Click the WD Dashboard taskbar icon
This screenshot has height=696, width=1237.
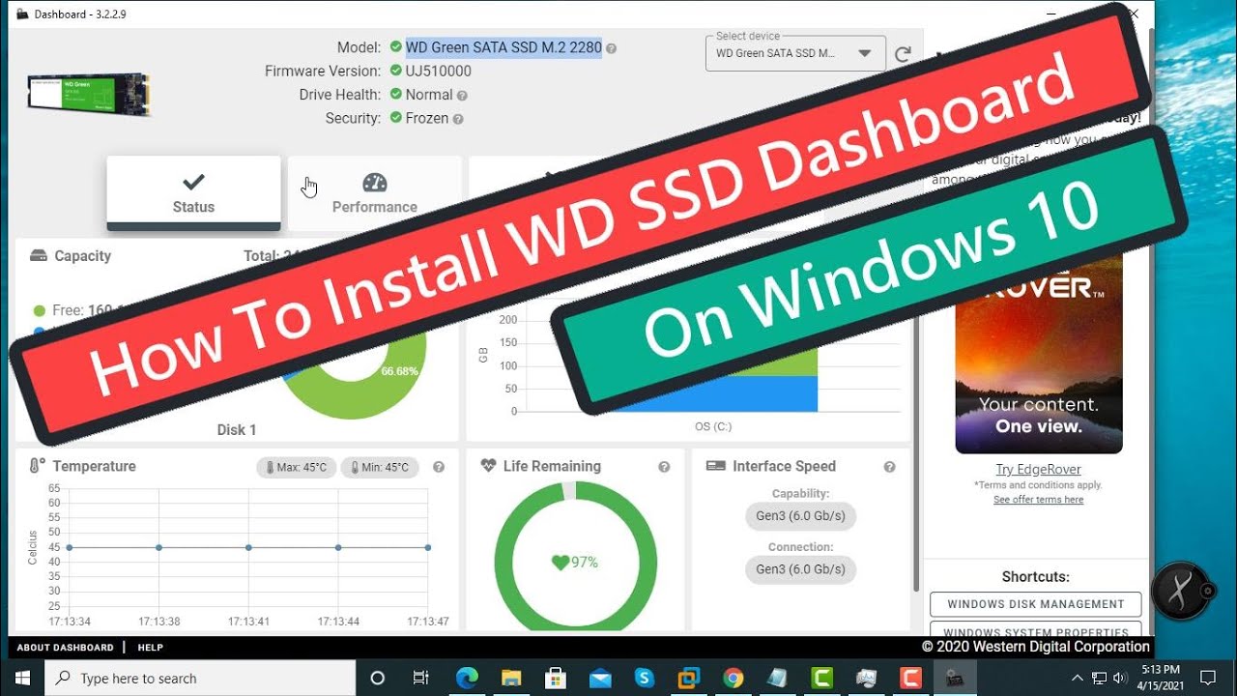pos(955,678)
